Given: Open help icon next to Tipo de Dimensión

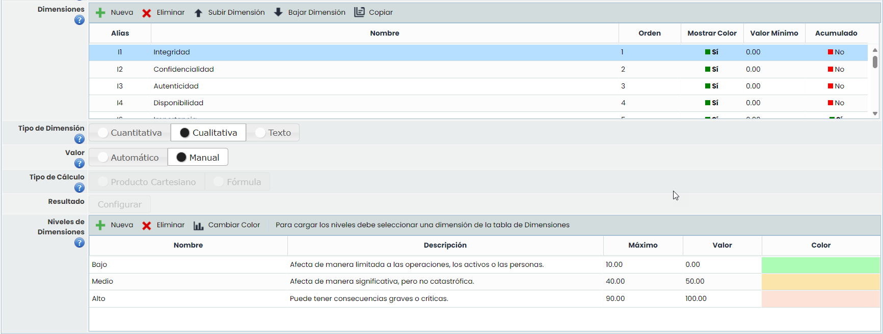Looking at the screenshot, I should coord(79,139).
